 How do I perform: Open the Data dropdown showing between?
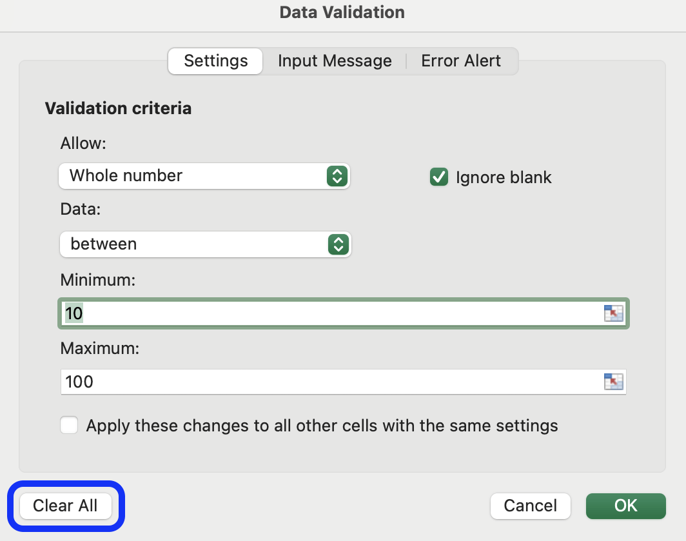(205, 244)
